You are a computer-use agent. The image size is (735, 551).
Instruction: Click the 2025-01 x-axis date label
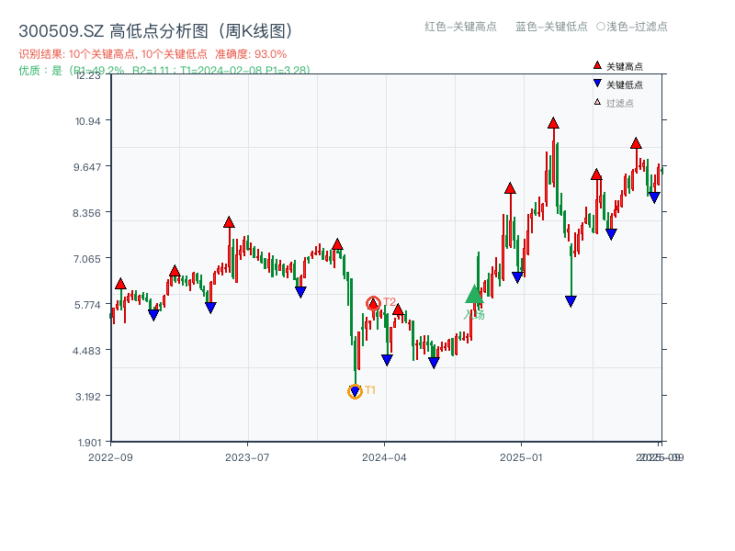tap(522, 456)
